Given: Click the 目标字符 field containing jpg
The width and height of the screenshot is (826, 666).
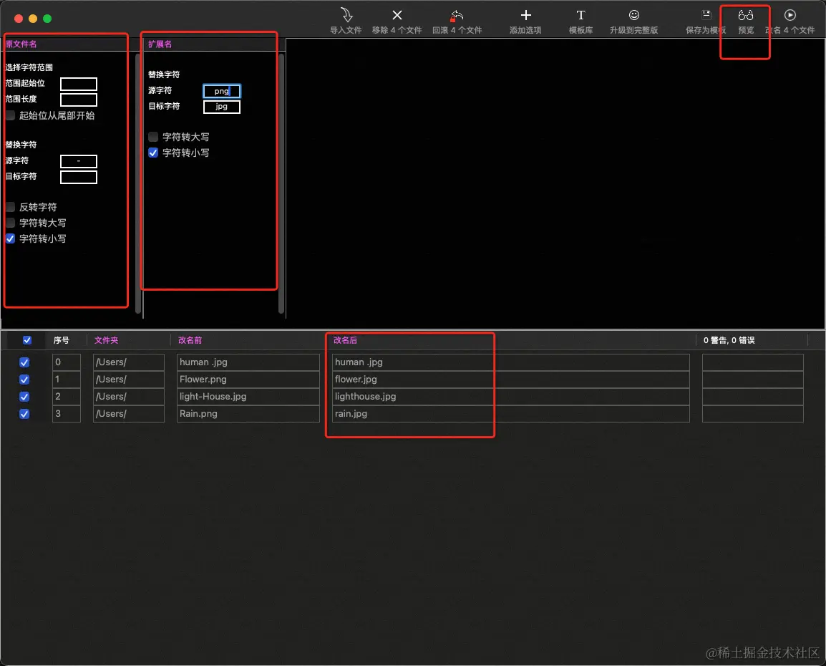Looking at the screenshot, I should click(222, 107).
